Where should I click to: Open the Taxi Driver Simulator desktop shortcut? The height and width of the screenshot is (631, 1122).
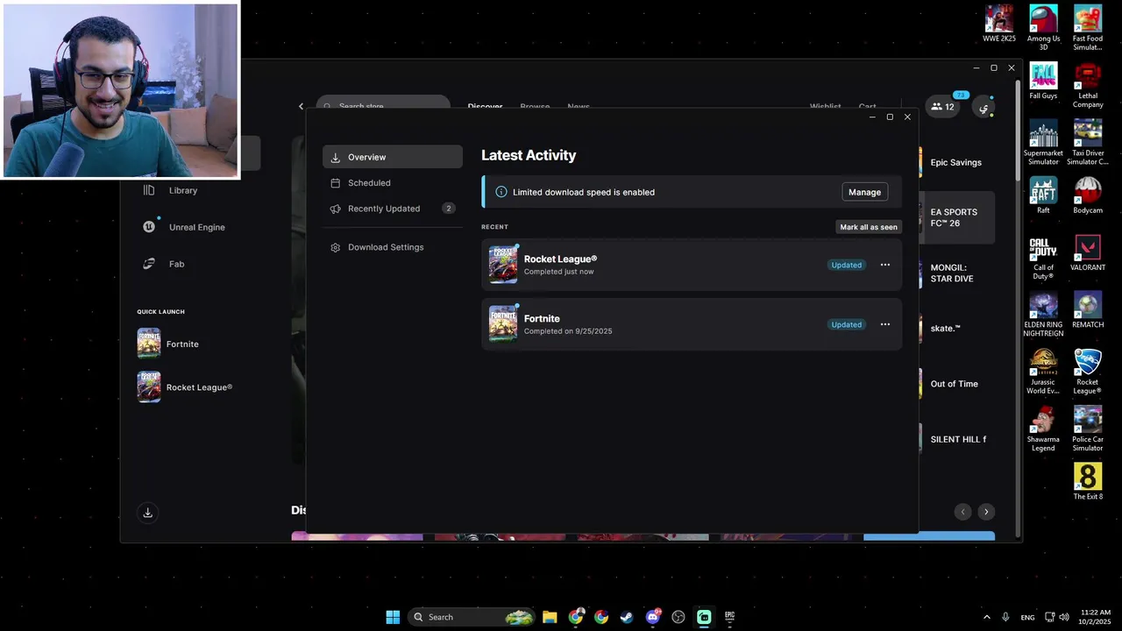point(1088,143)
